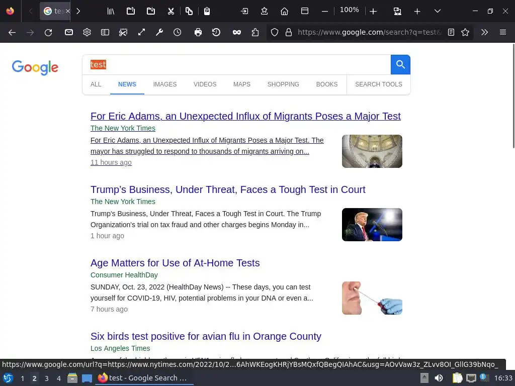Screen dimensions: 515x386
Task: Open the extensions puzzle icon
Action: pos(255,32)
